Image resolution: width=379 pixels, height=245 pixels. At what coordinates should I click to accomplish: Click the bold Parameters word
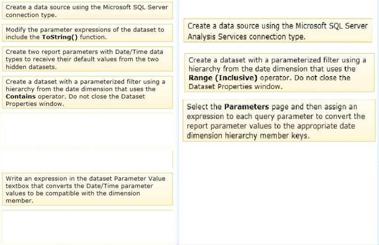[246, 107]
